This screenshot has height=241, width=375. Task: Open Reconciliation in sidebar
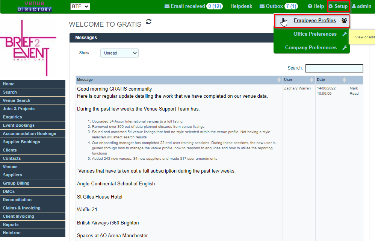(33, 200)
